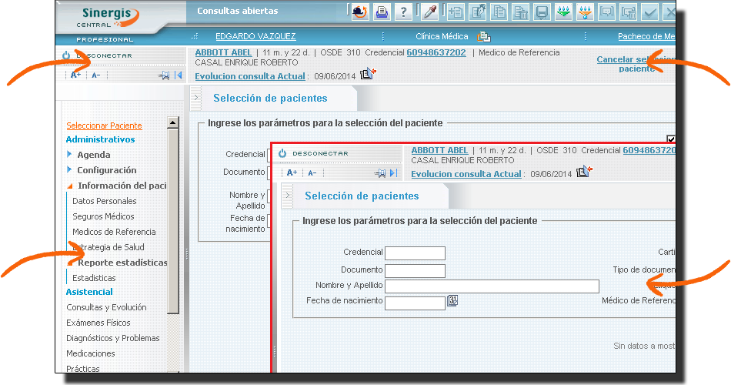Screen dimensions: 731x385
Task: Click the Clínica Médica document icon
Action: (x=483, y=36)
